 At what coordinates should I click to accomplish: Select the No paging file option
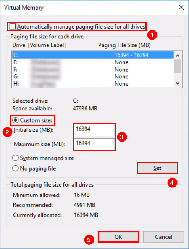click(15, 168)
